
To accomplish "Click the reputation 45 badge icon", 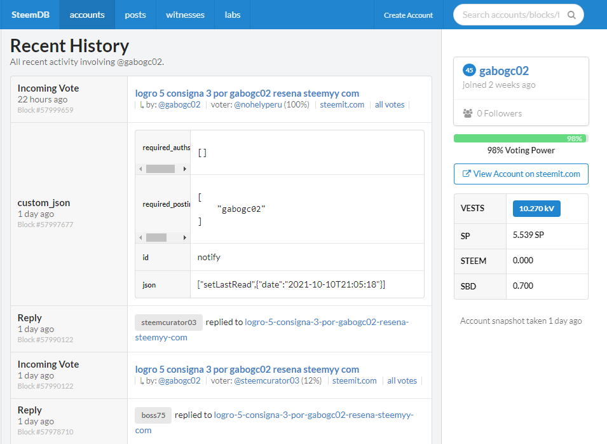I will (469, 70).
